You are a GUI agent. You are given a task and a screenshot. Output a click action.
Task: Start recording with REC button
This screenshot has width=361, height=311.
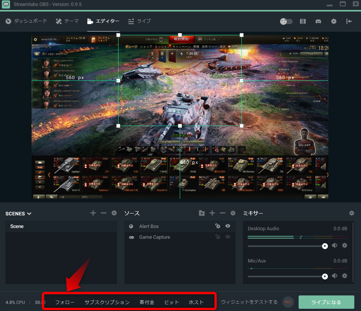pos(288,302)
